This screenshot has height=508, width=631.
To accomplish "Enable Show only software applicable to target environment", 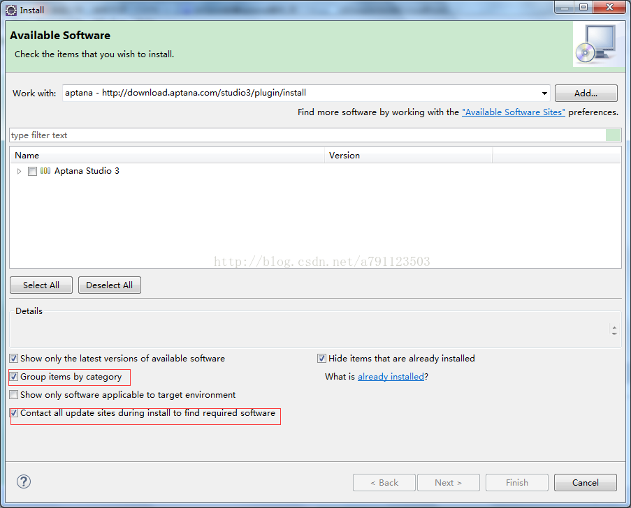I will click(x=14, y=395).
